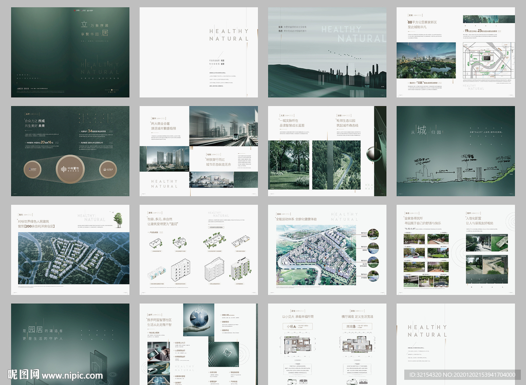The width and height of the screenshot is (526, 385).
Task: Click heading 以小见大 承载幸福所需
Action: click(297, 317)
